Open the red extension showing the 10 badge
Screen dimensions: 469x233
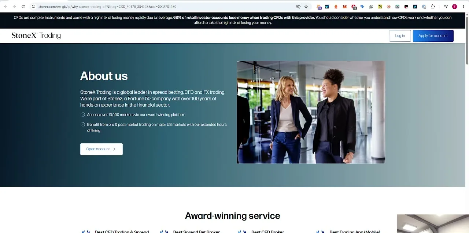pos(354,7)
